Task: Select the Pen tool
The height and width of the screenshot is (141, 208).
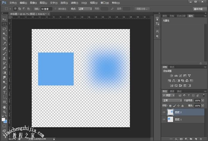Action: tap(4, 88)
